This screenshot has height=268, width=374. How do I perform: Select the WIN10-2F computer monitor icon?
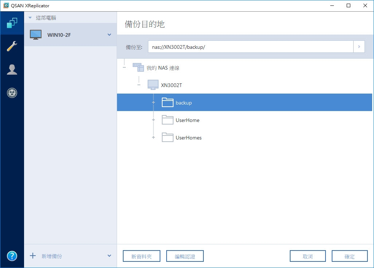(36, 35)
